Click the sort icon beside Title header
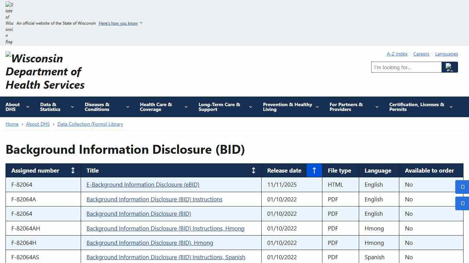Screen dimensions: 469x263 [253, 170]
